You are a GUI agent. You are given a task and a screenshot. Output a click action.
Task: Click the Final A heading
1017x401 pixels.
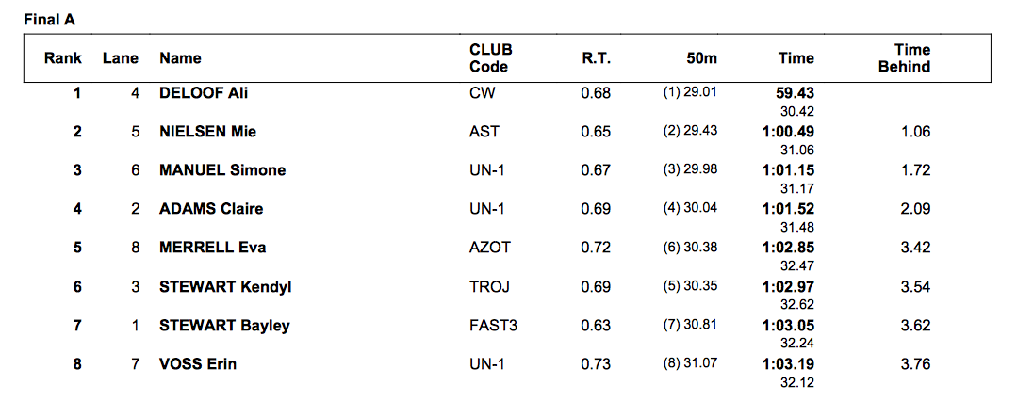(x=47, y=18)
